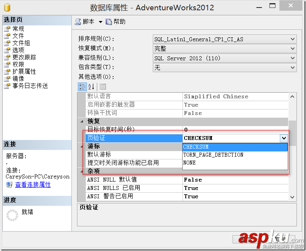Open the 权限 page
The image size is (306, 251).
click(18, 64)
